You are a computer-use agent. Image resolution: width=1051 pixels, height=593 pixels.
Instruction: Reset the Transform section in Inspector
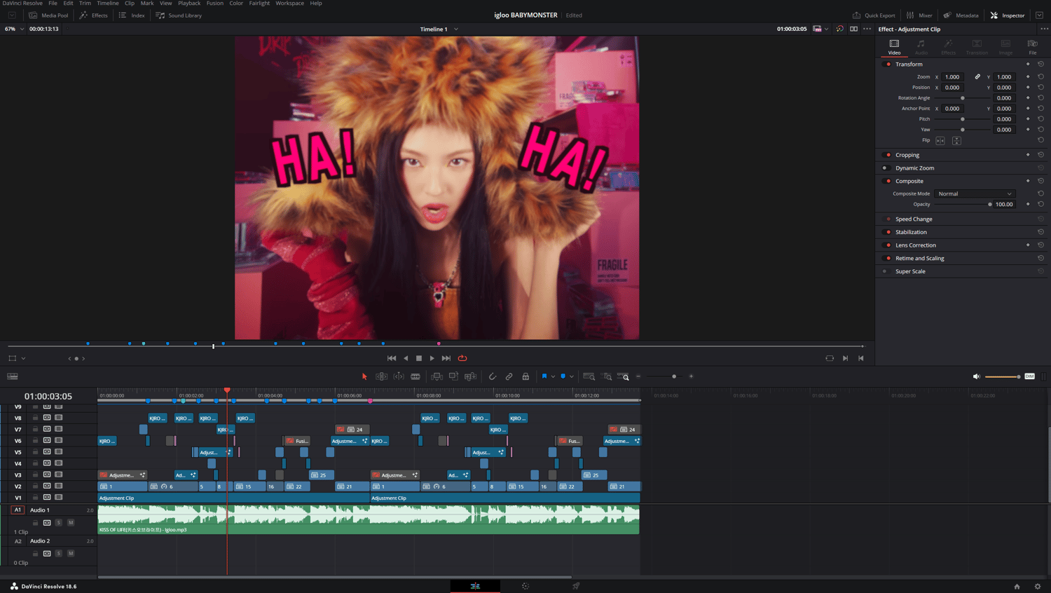[x=1040, y=64]
